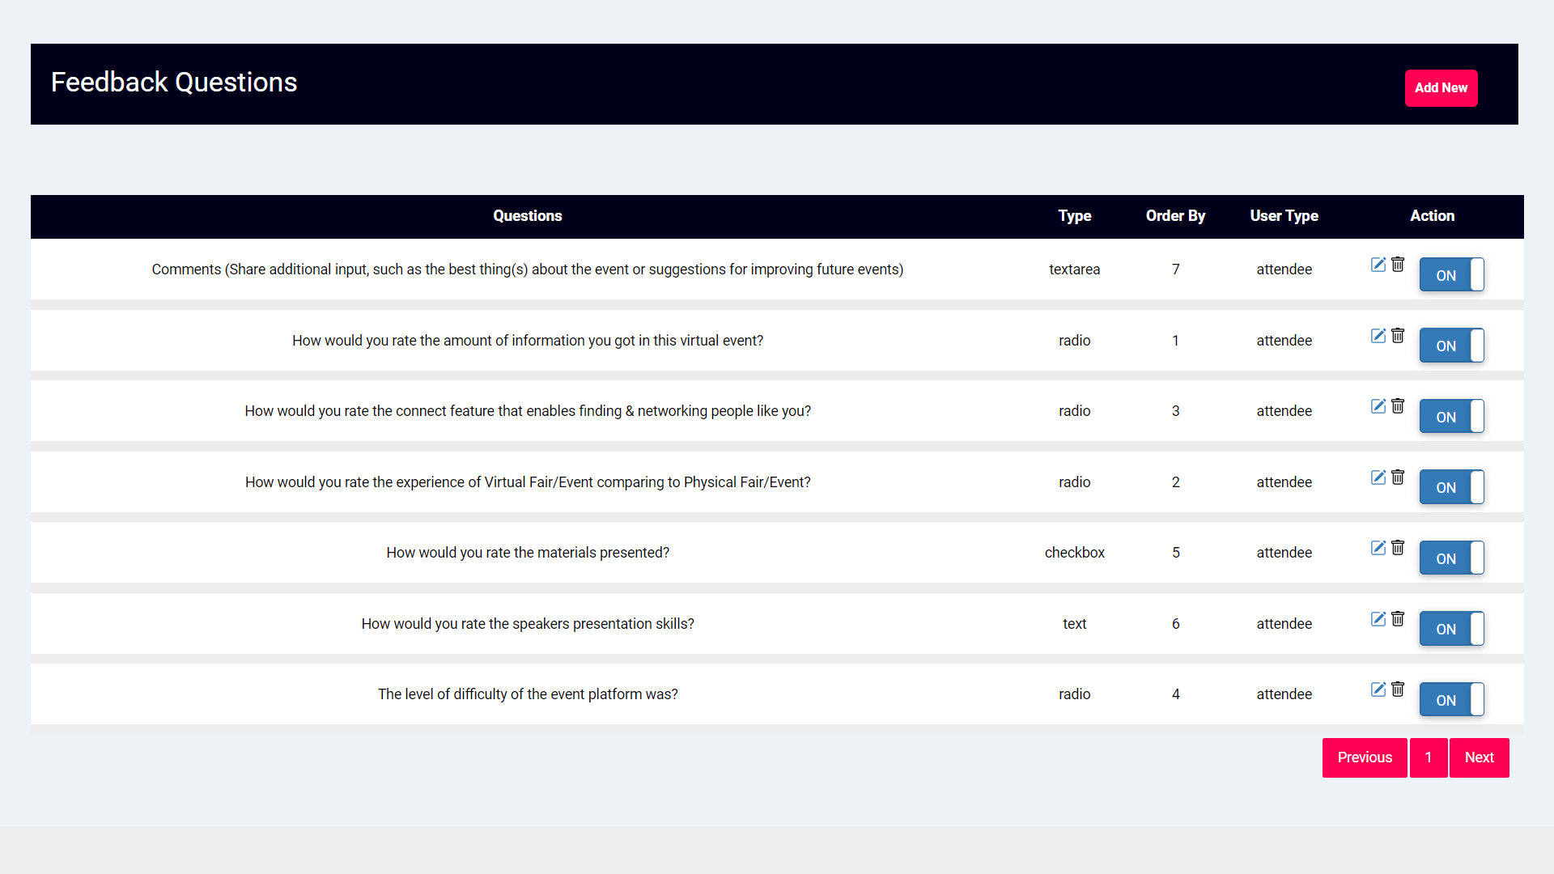Screen dimensions: 1554x874
Task: Delete the level of difficulty question
Action: click(1398, 689)
